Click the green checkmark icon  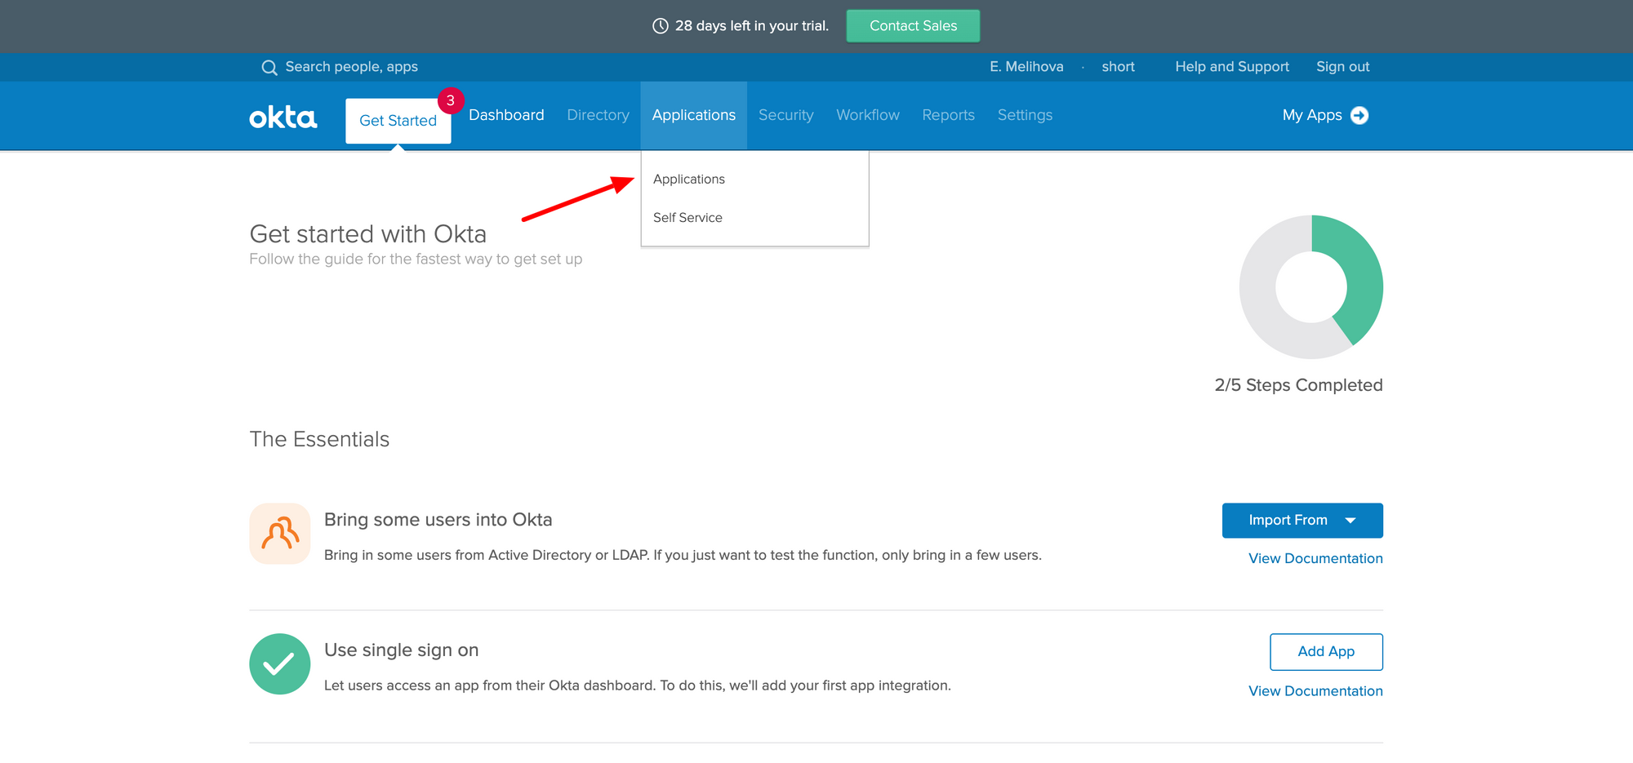(279, 664)
